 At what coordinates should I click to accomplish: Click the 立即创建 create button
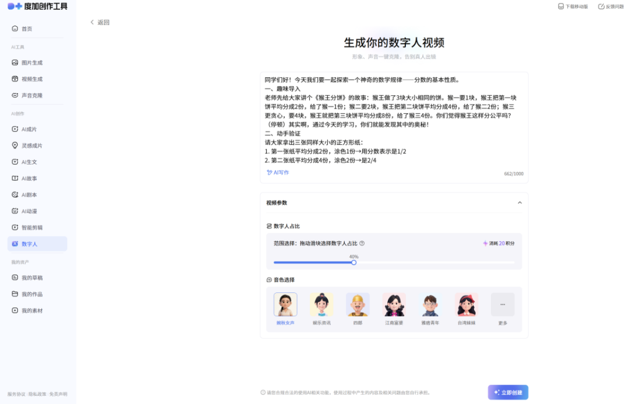pyautogui.click(x=508, y=392)
